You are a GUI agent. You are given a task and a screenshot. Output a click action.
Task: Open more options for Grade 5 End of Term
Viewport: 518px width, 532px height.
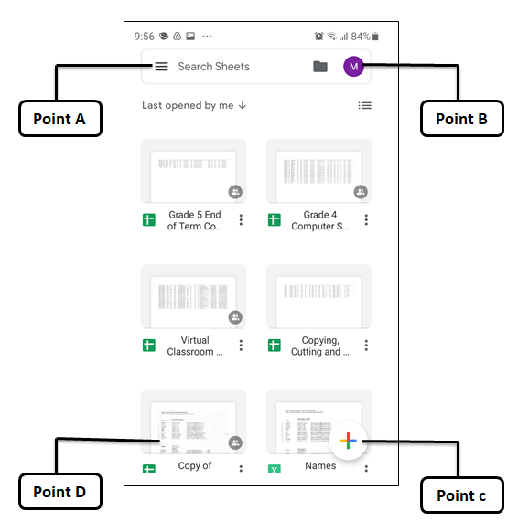[241, 220]
